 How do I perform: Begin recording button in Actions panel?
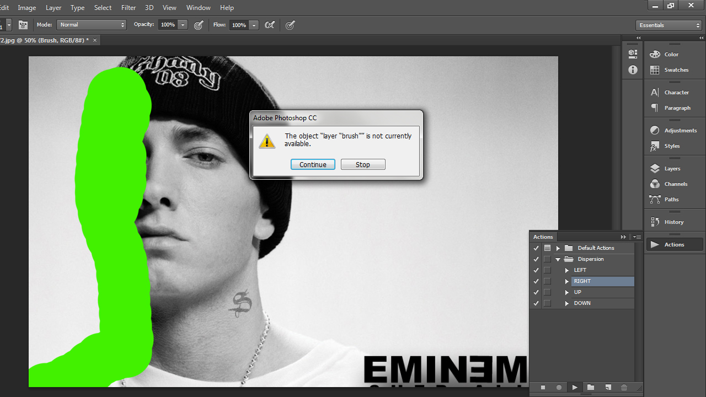(x=559, y=388)
